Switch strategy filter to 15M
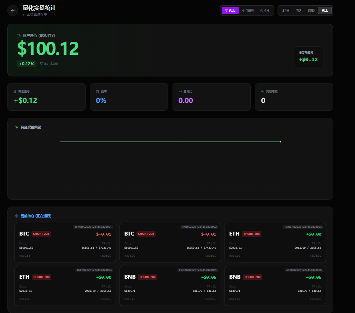This screenshot has width=355, height=313. point(248,11)
